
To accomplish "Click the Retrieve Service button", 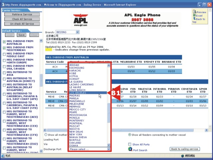I will [x=22, y=14].
